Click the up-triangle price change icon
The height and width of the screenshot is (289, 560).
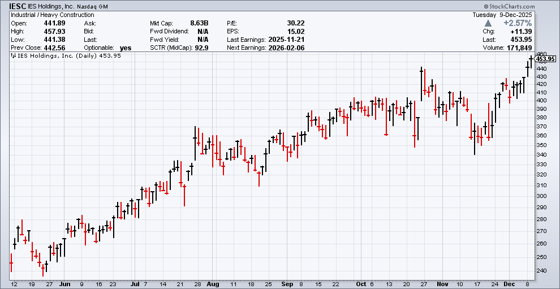(x=488, y=23)
